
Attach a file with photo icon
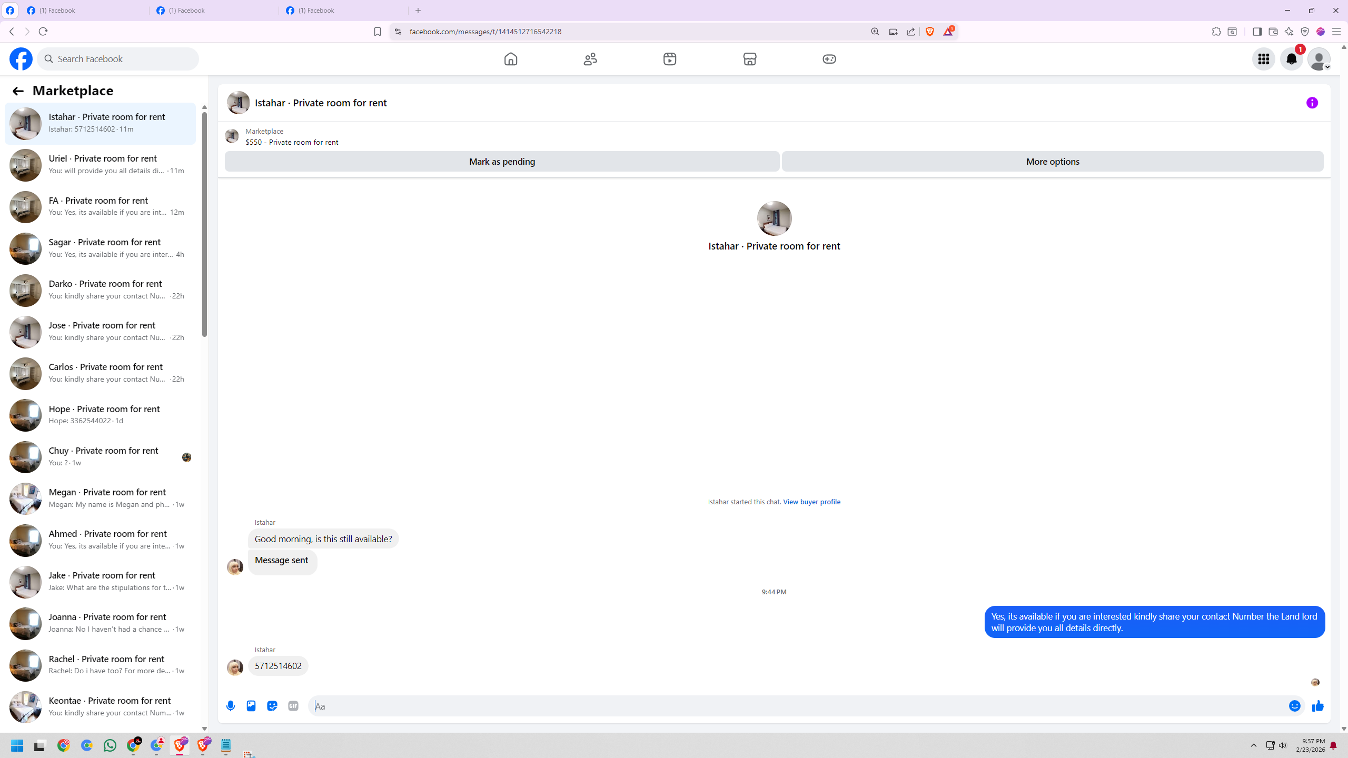pos(251,706)
